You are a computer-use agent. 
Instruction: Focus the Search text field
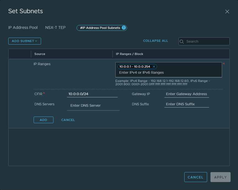click(x=207, y=42)
